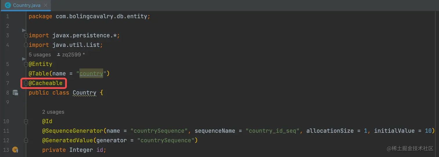The width and height of the screenshot is (439, 157).
Task: Click the fold end marker at line 4
Action: click(x=26, y=45)
